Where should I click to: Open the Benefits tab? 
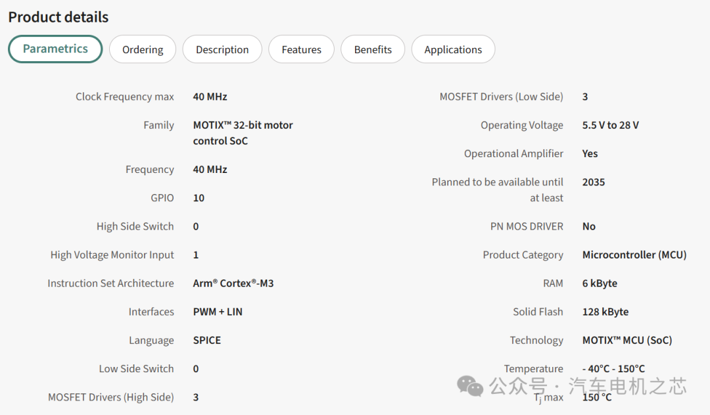pos(373,49)
